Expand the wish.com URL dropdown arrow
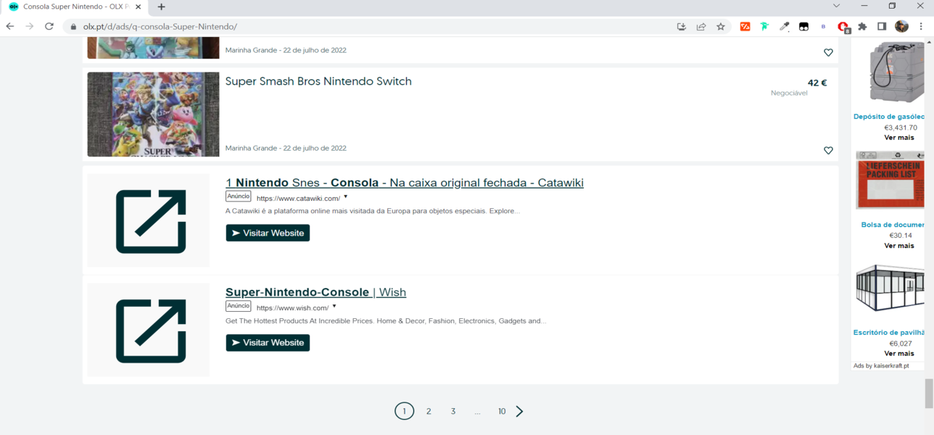934x435 pixels. click(x=334, y=306)
